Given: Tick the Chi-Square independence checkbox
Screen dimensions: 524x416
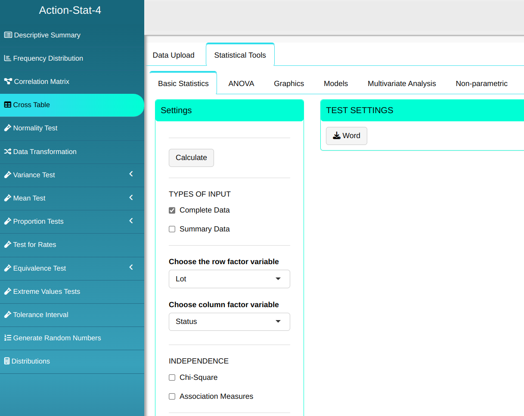Looking at the screenshot, I should [172, 378].
